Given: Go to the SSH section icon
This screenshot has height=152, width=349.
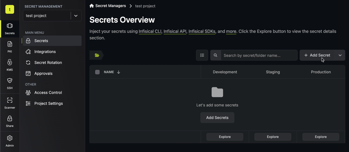Looking at the screenshot, I should click(x=9, y=80).
